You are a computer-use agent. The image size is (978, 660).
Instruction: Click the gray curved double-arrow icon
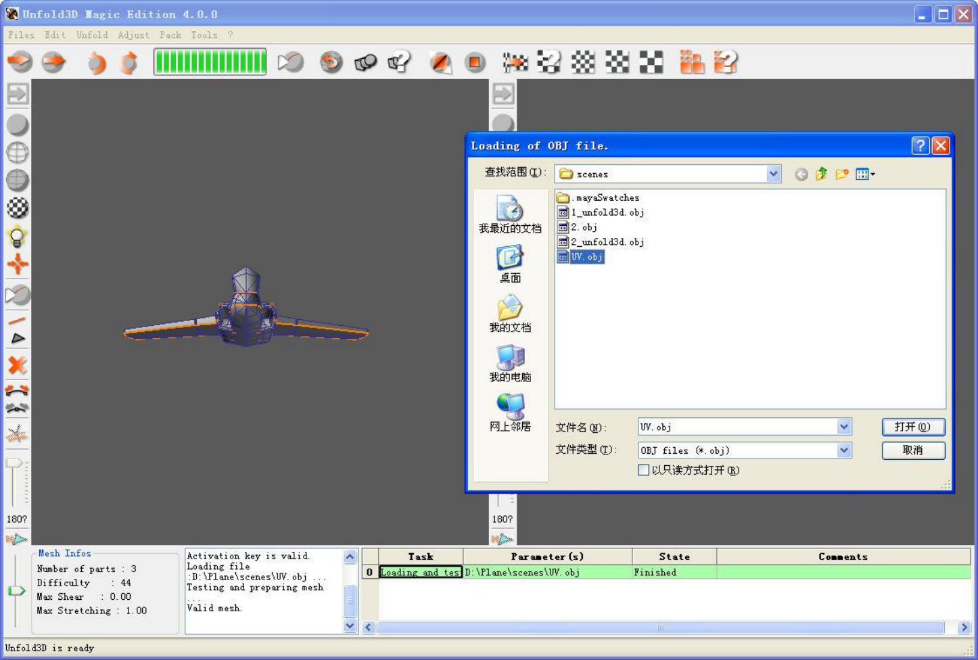17,408
